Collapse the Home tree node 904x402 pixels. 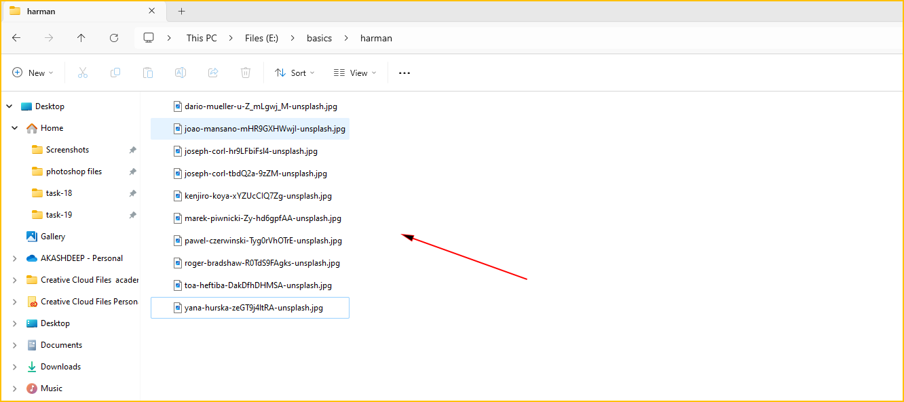click(x=14, y=128)
